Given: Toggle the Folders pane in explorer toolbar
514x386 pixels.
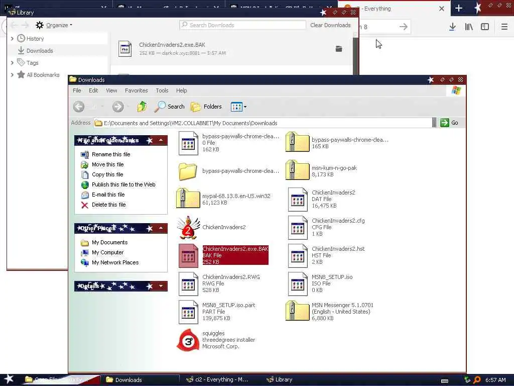Looking at the screenshot, I should tap(206, 107).
